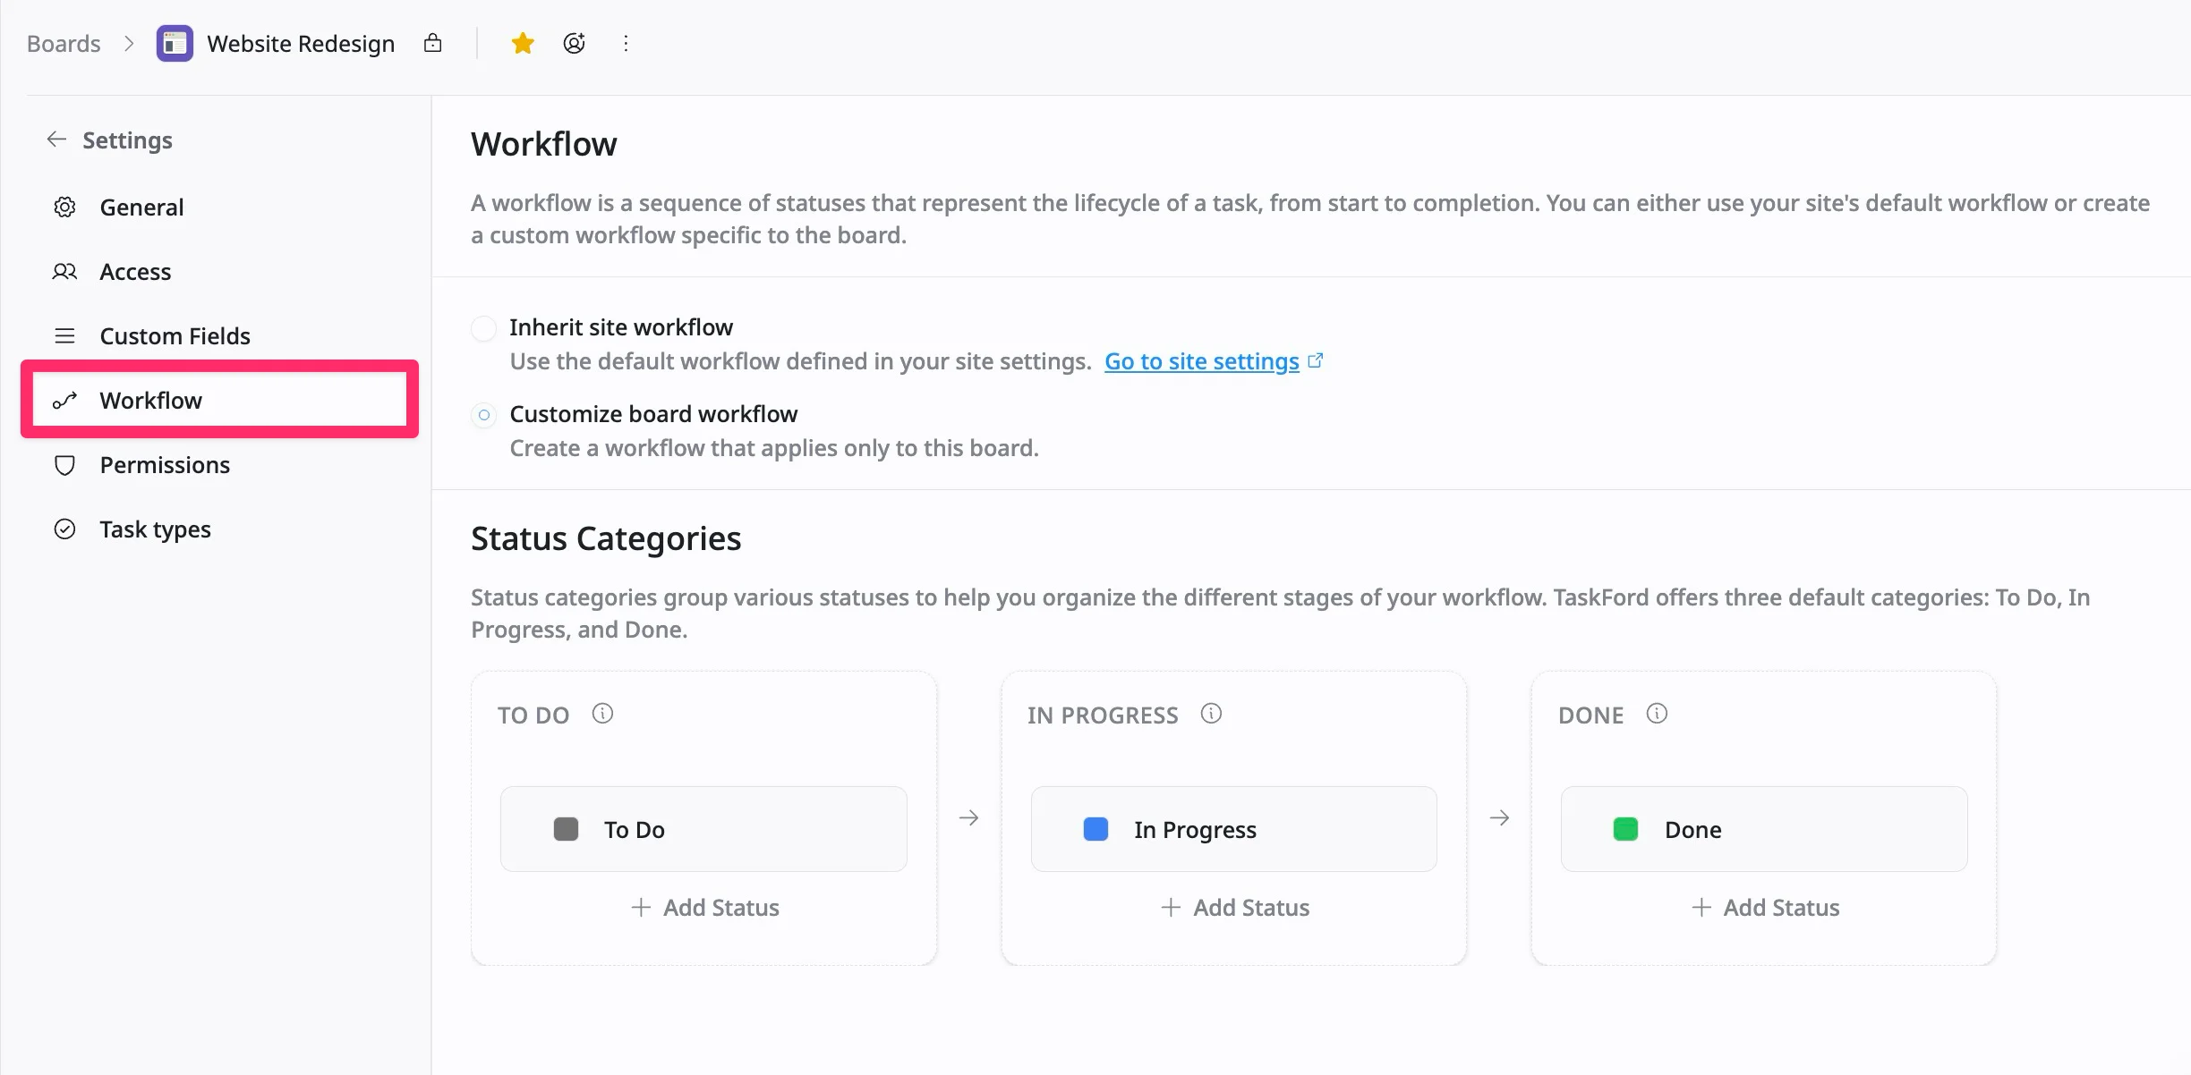Click the TO DO column header text
Screen dimensions: 2191x1075
(x=533, y=715)
